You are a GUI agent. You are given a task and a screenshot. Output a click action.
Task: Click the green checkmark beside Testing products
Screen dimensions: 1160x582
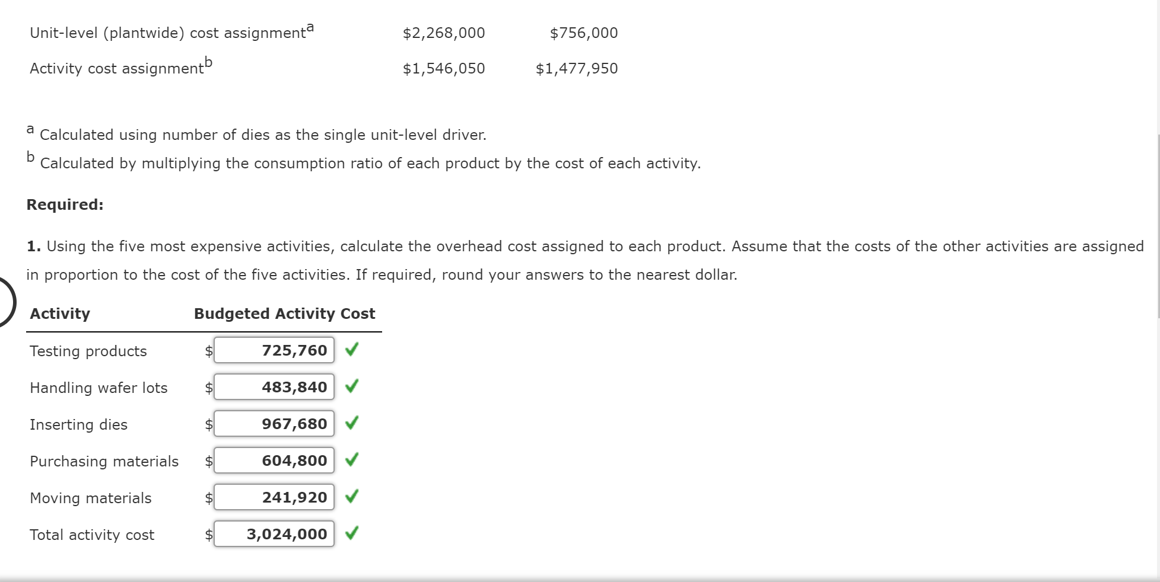pyautogui.click(x=351, y=350)
